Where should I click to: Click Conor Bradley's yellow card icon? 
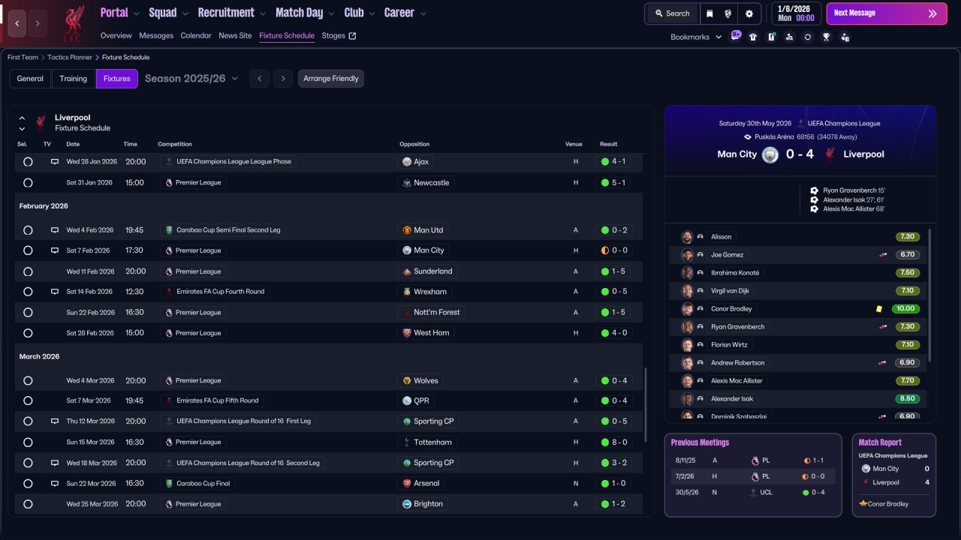tap(879, 309)
